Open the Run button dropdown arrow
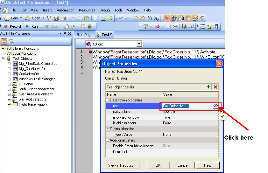Viewport: 268px width, 173px height. point(41,26)
